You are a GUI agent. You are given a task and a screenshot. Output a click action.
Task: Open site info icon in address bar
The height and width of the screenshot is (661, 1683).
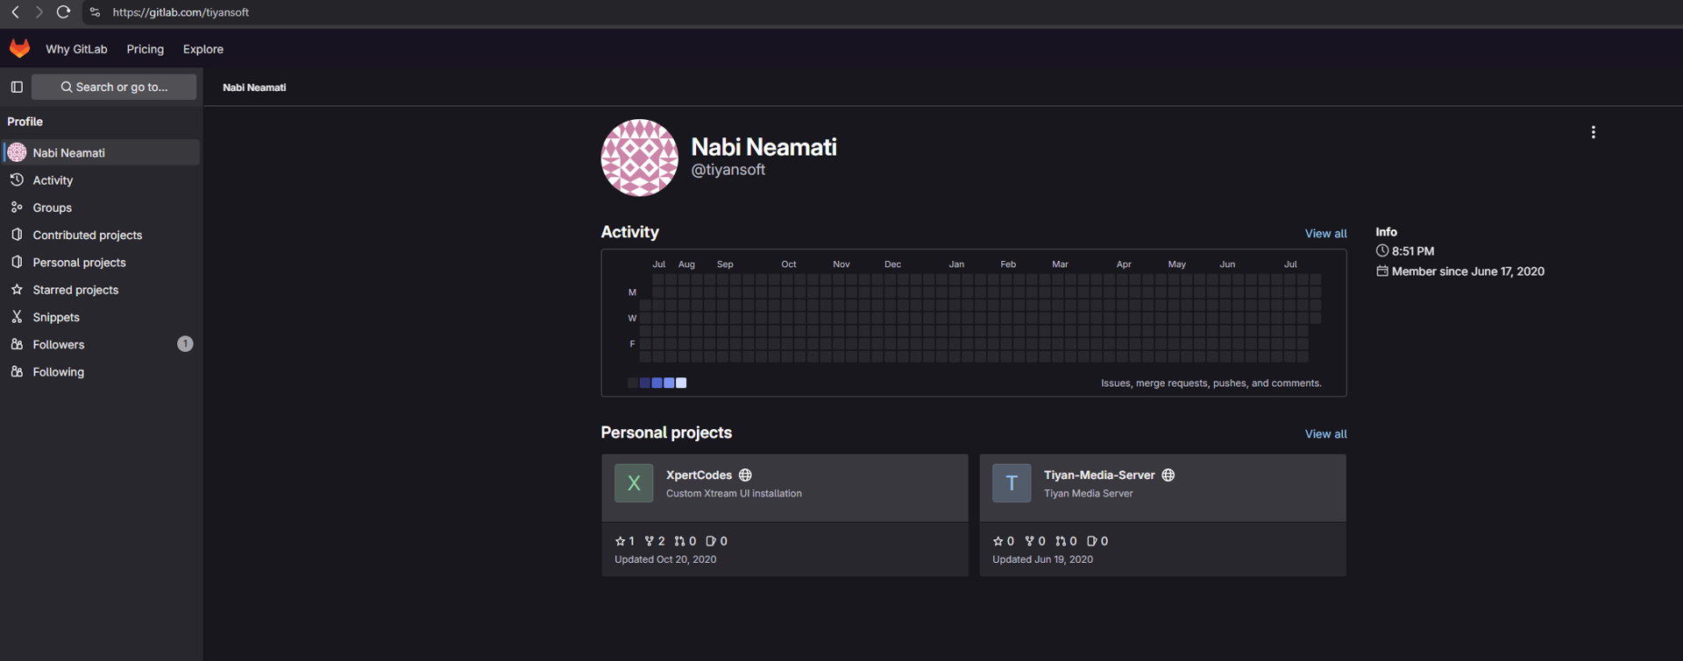(95, 12)
